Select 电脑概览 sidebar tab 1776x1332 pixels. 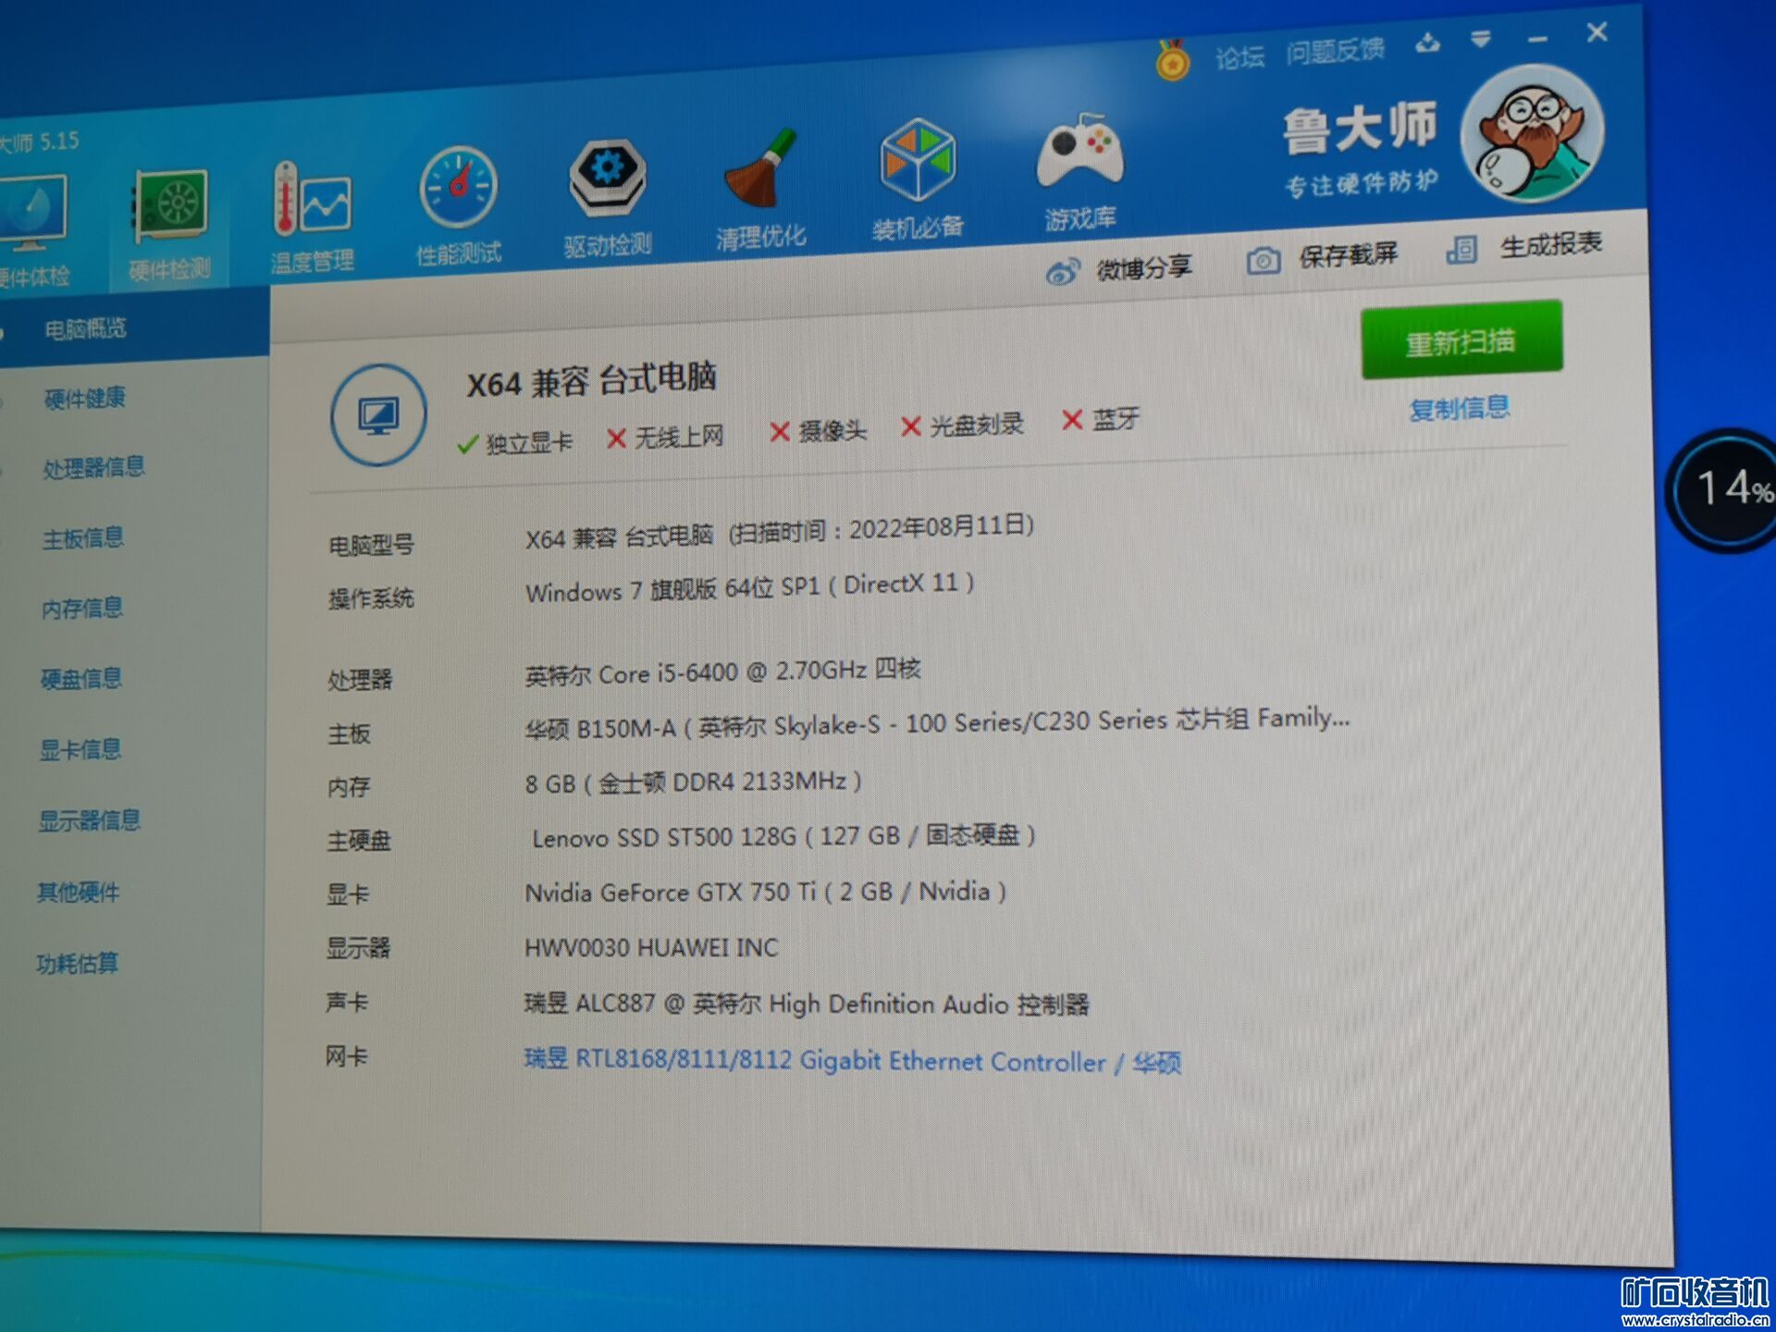(x=85, y=329)
